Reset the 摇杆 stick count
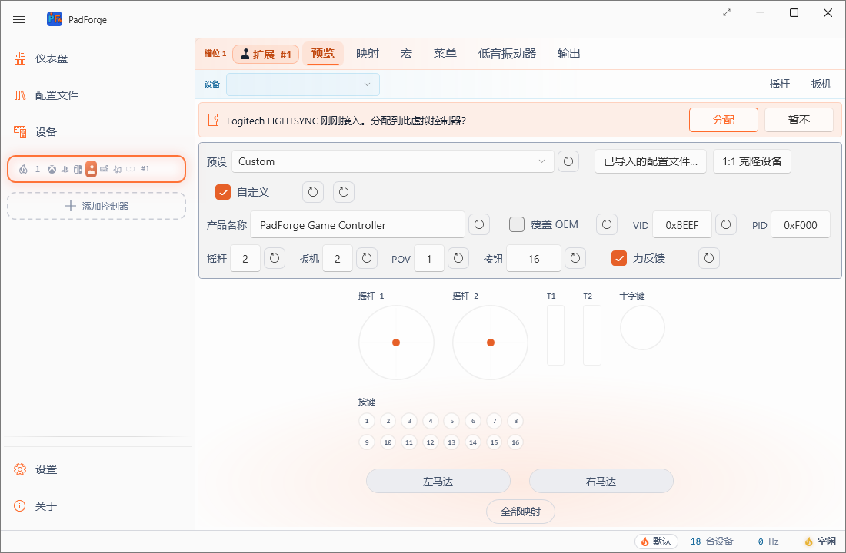Screen dimensions: 846x553 (x=274, y=258)
